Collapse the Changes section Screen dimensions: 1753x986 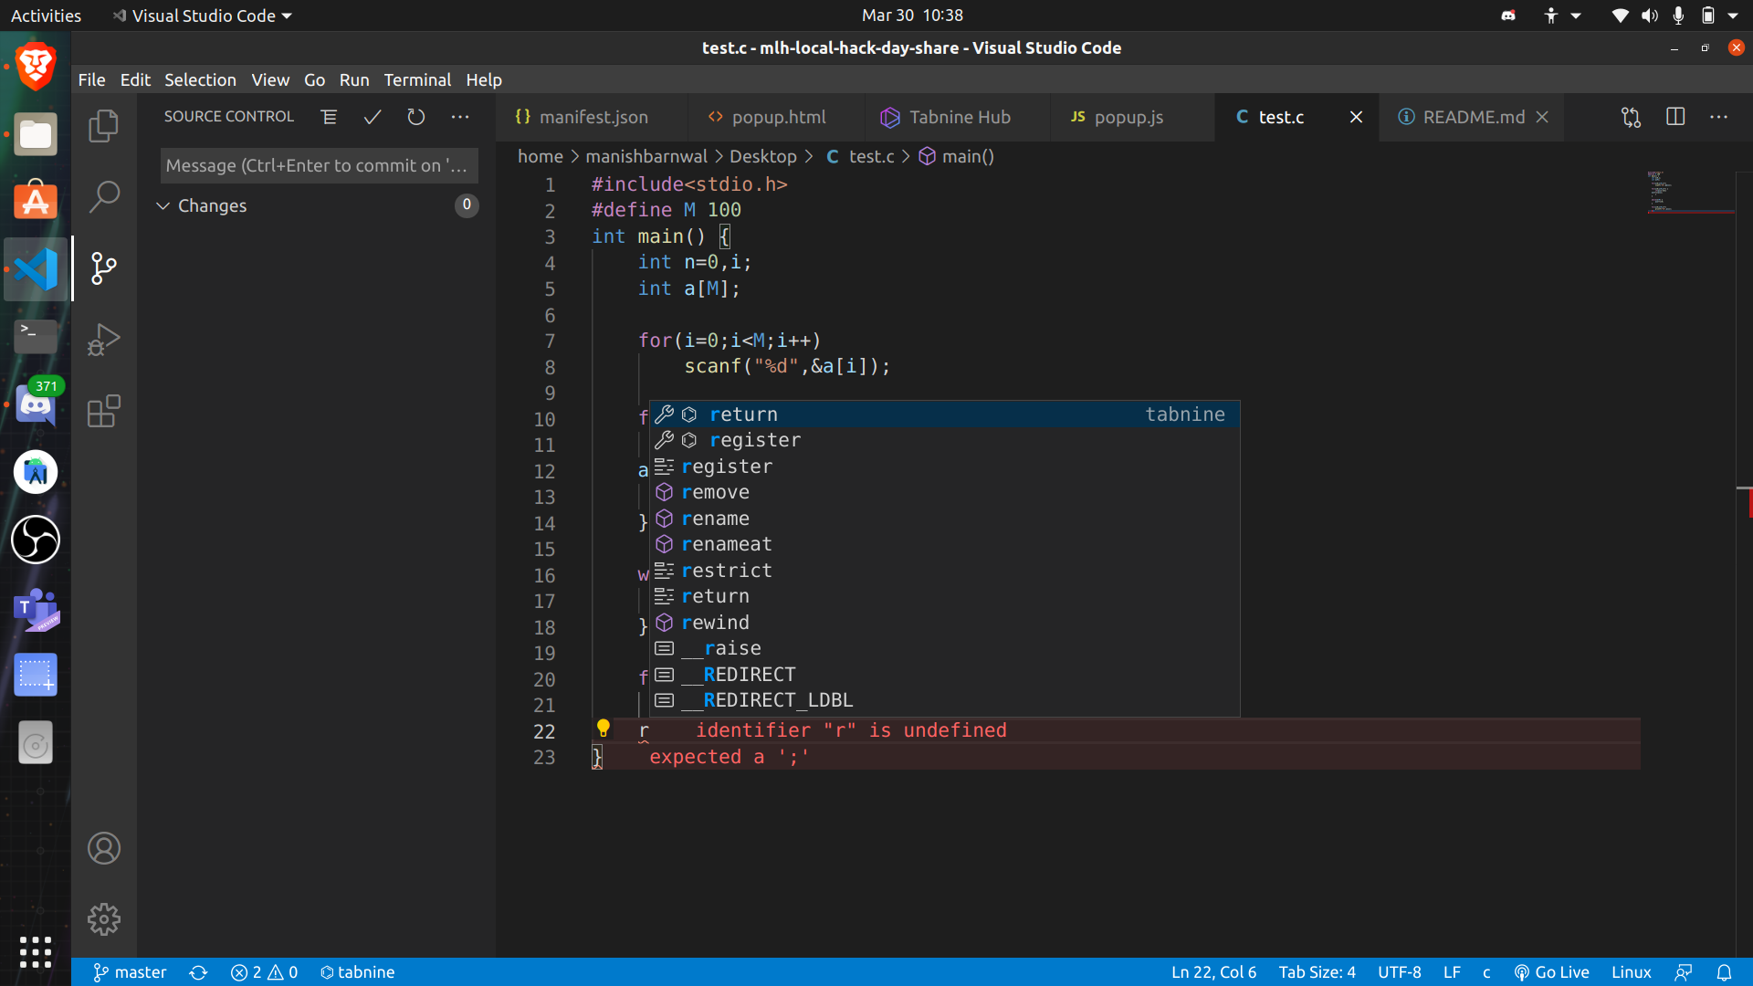tap(163, 205)
